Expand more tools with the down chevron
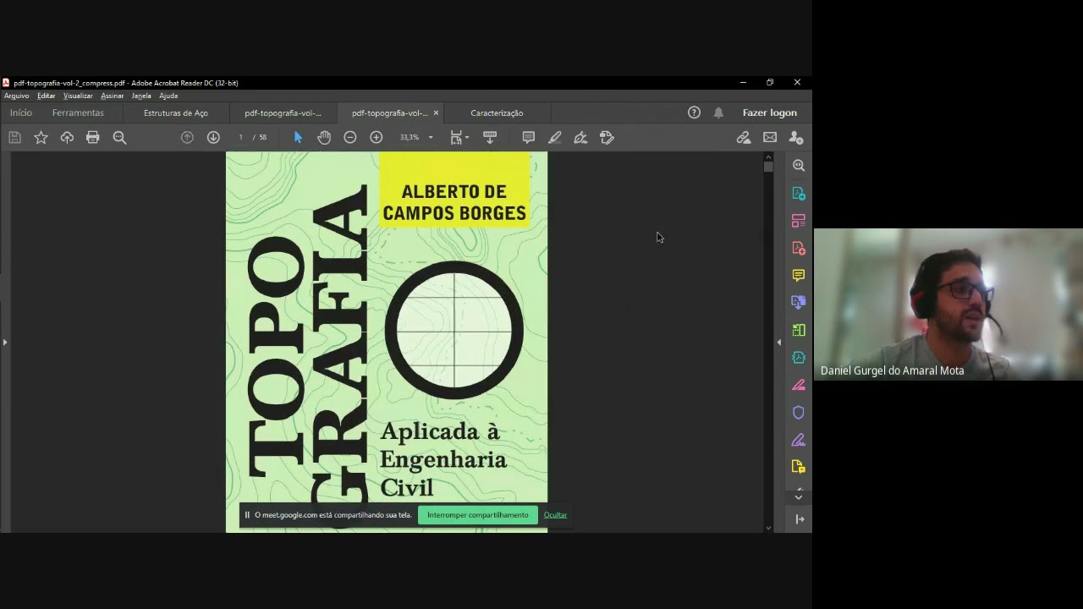This screenshot has width=1083, height=609. click(x=799, y=497)
